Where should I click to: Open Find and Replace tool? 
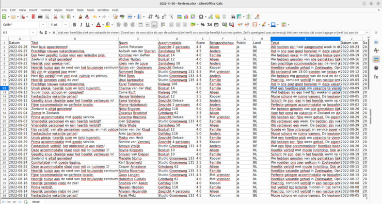(115, 17)
